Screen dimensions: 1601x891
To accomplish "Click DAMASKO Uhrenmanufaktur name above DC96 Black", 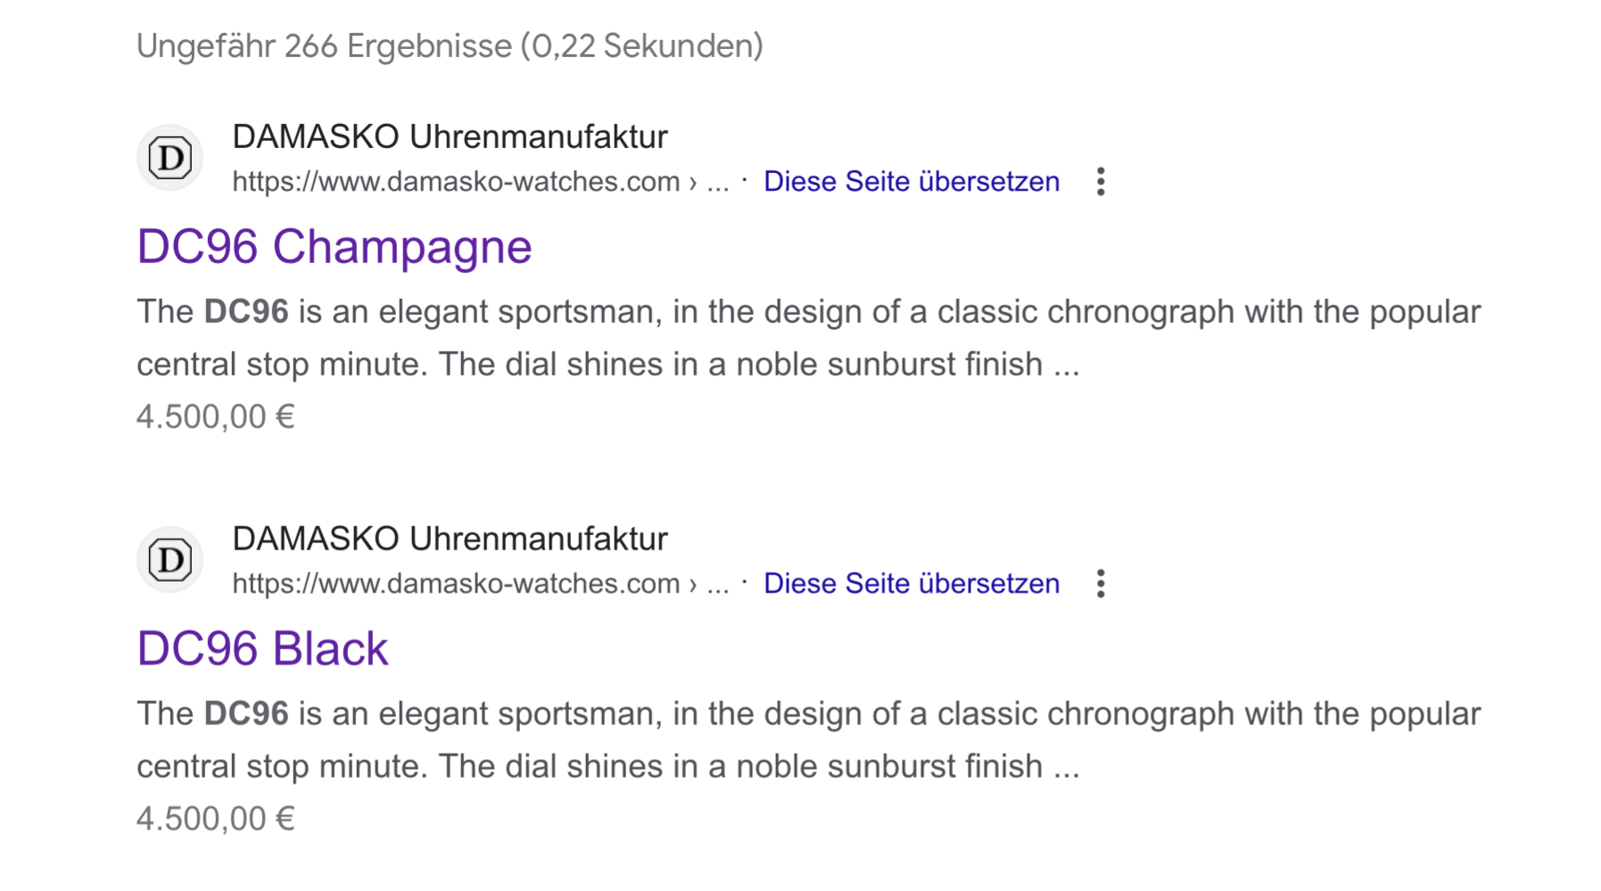I will [x=450, y=540].
